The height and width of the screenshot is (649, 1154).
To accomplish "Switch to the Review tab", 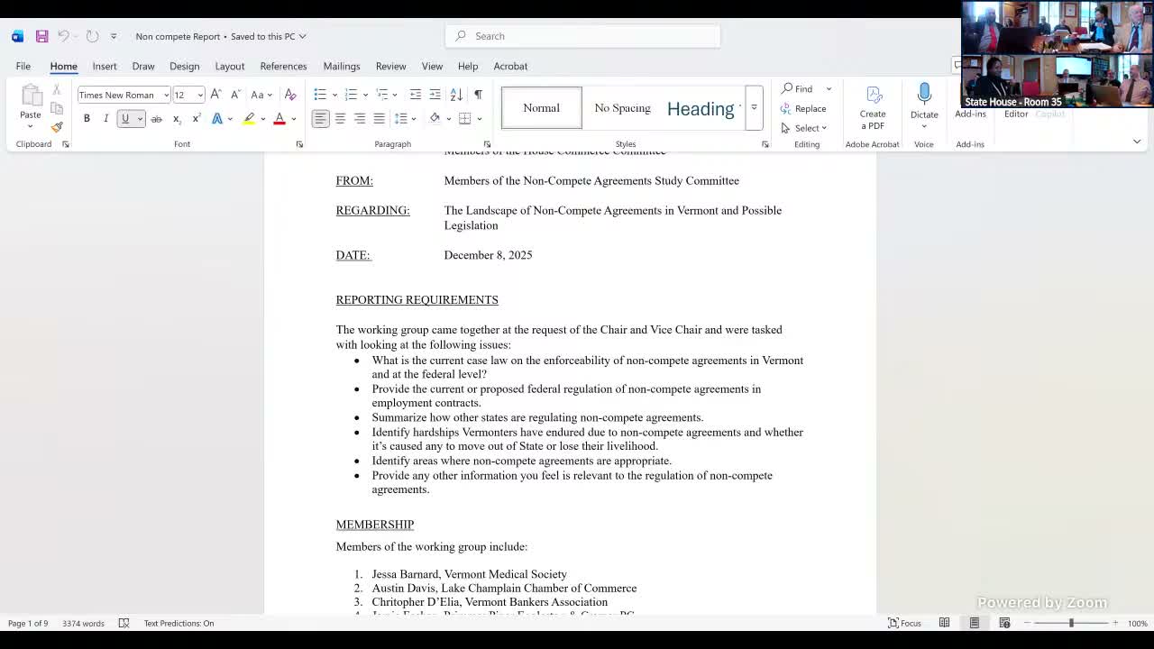I will tap(390, 66).
